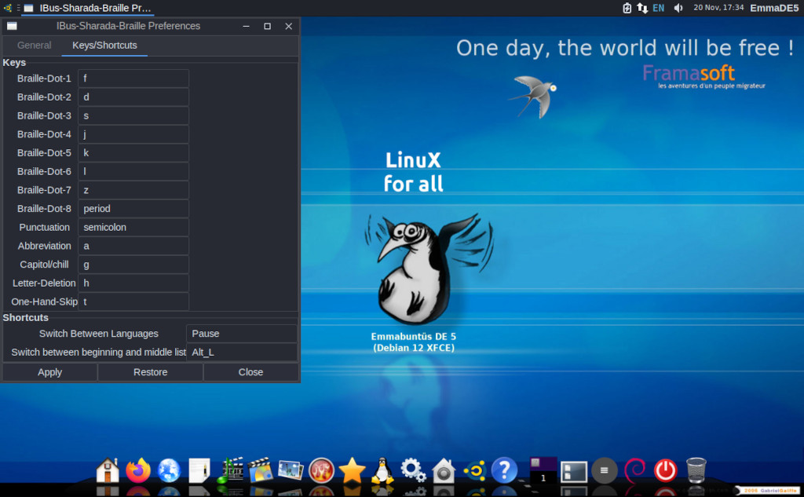Click the show desktop window icon
Image resolution: width=804 pixels, height=497 pixels.
tap(573, 471)
